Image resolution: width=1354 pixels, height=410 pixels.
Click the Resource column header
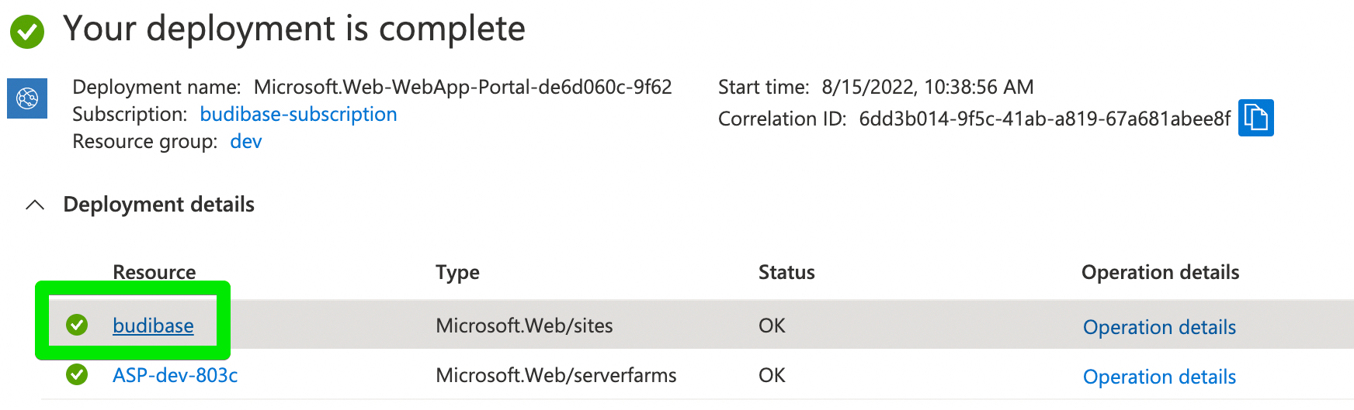click(154, 272)
